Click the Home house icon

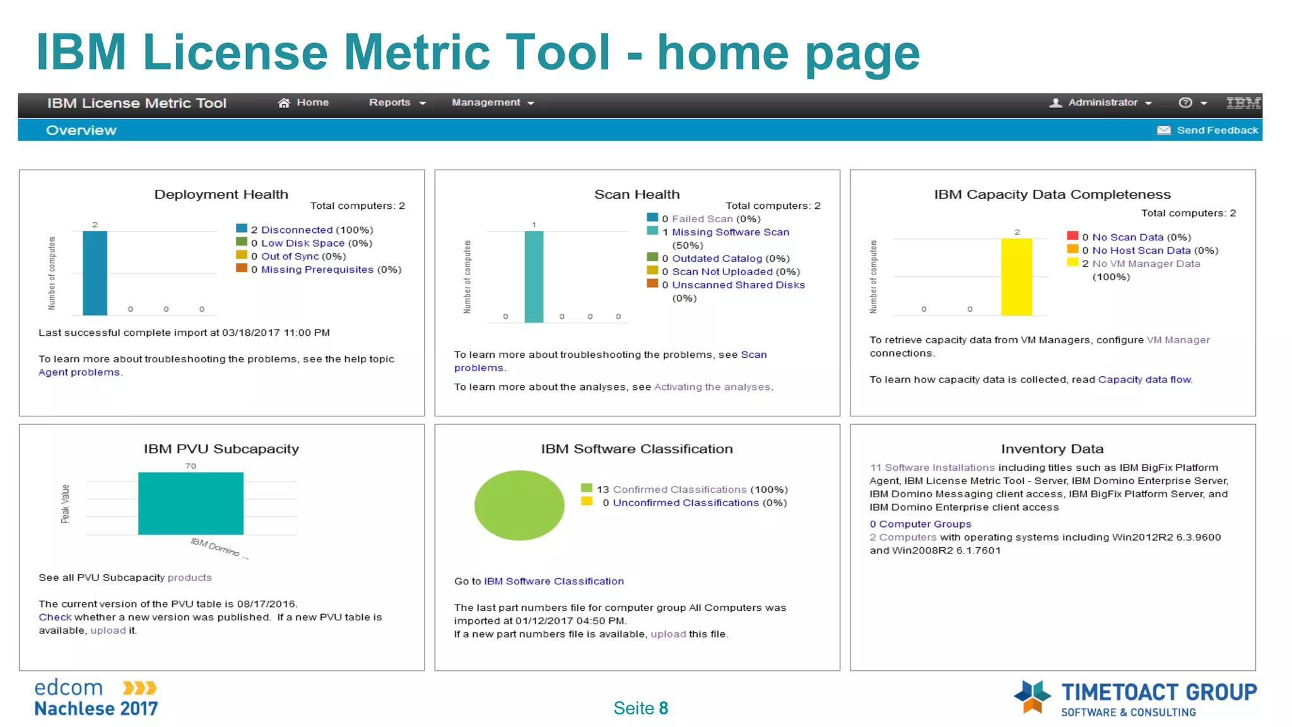point(284,103)
